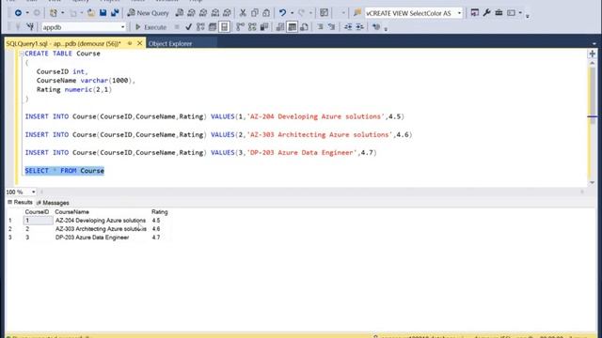Click the Execute button

point(150,27)
